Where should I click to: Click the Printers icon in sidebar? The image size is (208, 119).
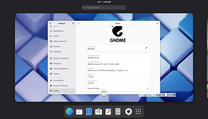[x=51, y=74]
